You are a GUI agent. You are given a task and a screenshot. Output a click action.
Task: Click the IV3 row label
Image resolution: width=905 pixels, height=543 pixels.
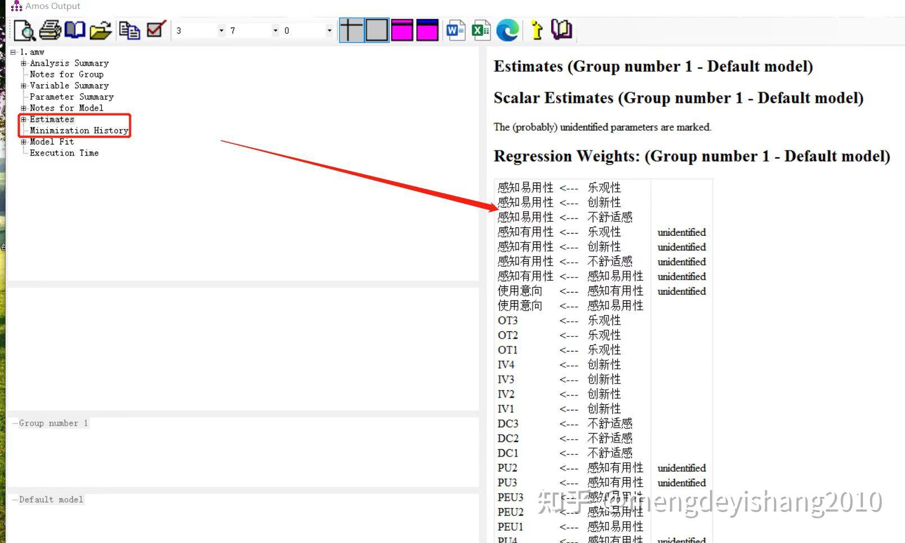[x=506, y=379]
